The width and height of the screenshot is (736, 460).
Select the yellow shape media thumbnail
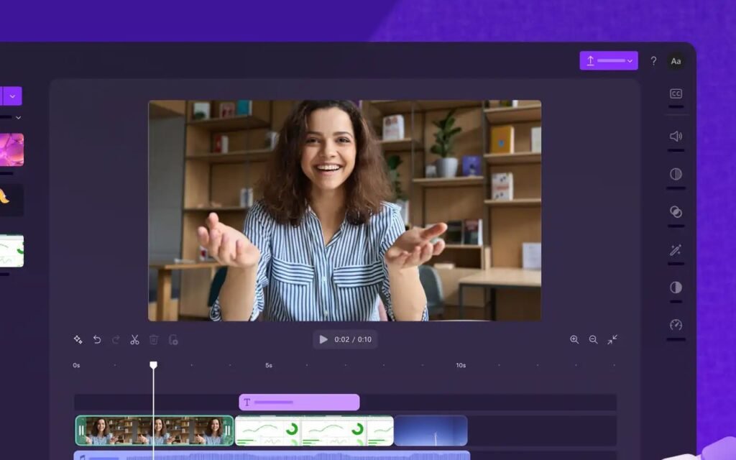click(11, 200)
